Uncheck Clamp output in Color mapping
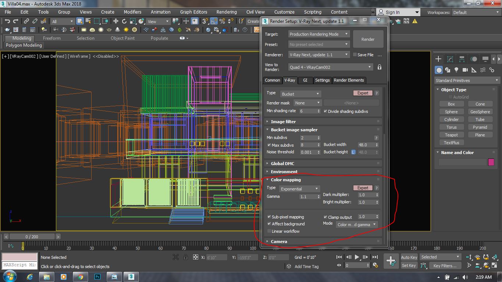The height and width of the screenshot is (282, 502). [325, 217]
